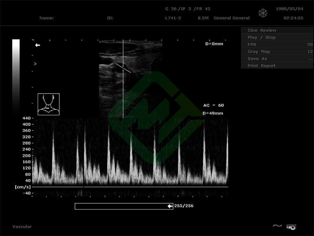Click the -40 velocity scale label
314x236 pixels.
click(x=27, y=193)
